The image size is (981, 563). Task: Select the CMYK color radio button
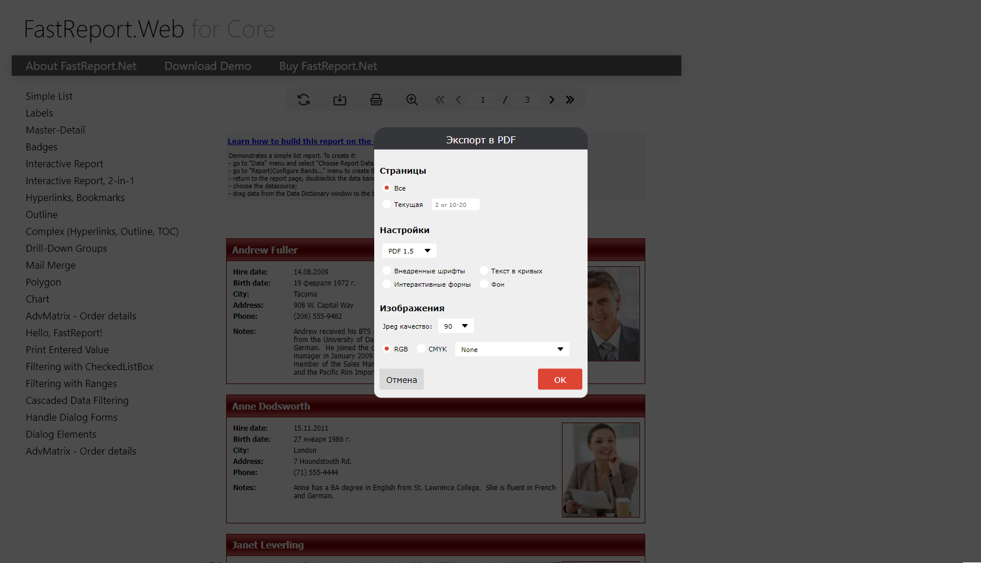click(x=421, y=349)
